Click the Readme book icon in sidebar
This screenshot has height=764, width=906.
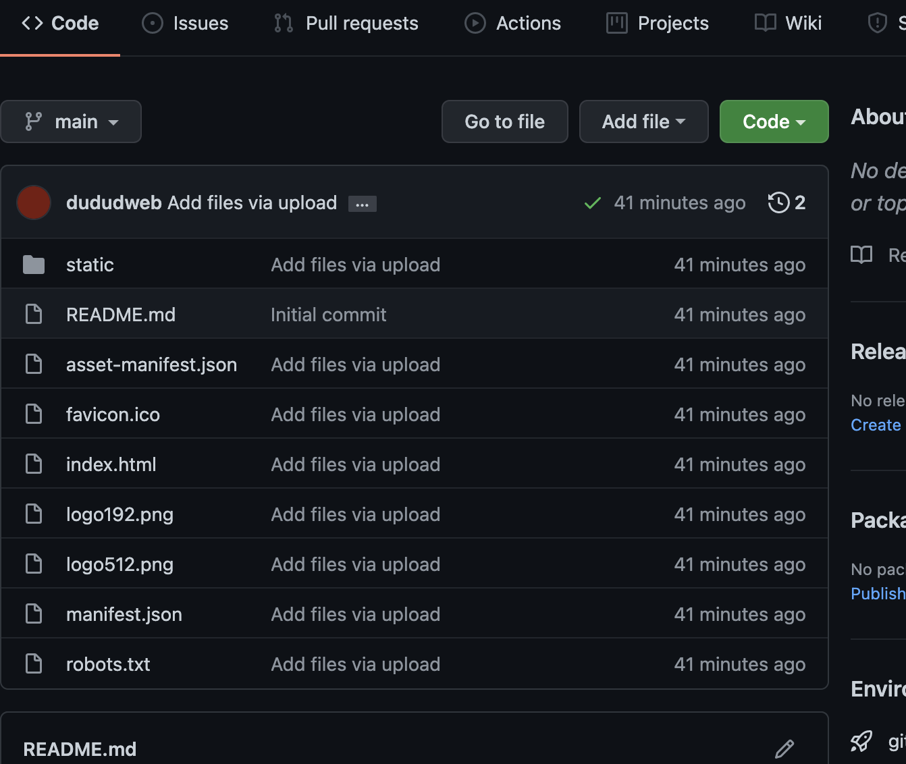[x=861, y=254]
